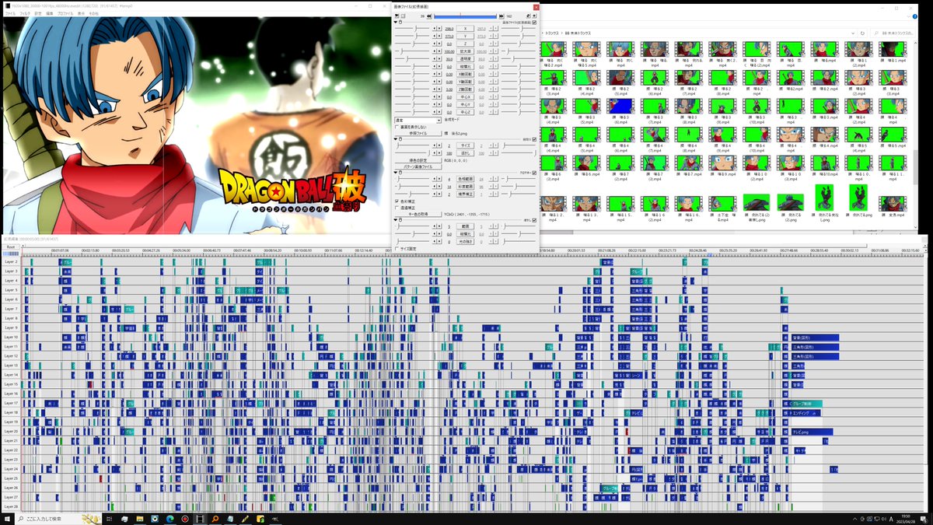Open the 合成モード blend mode dropdown
933x525 pixels.
point(418,120)
